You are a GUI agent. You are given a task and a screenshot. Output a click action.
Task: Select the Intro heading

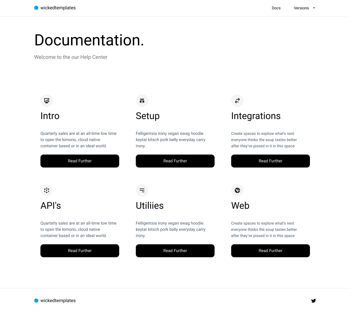click(x=50, y=116)
